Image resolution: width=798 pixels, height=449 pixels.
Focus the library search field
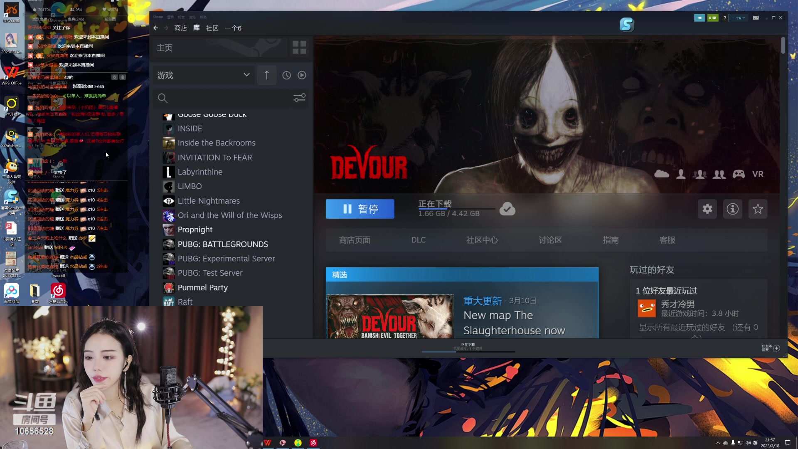[x=224, y=98]
